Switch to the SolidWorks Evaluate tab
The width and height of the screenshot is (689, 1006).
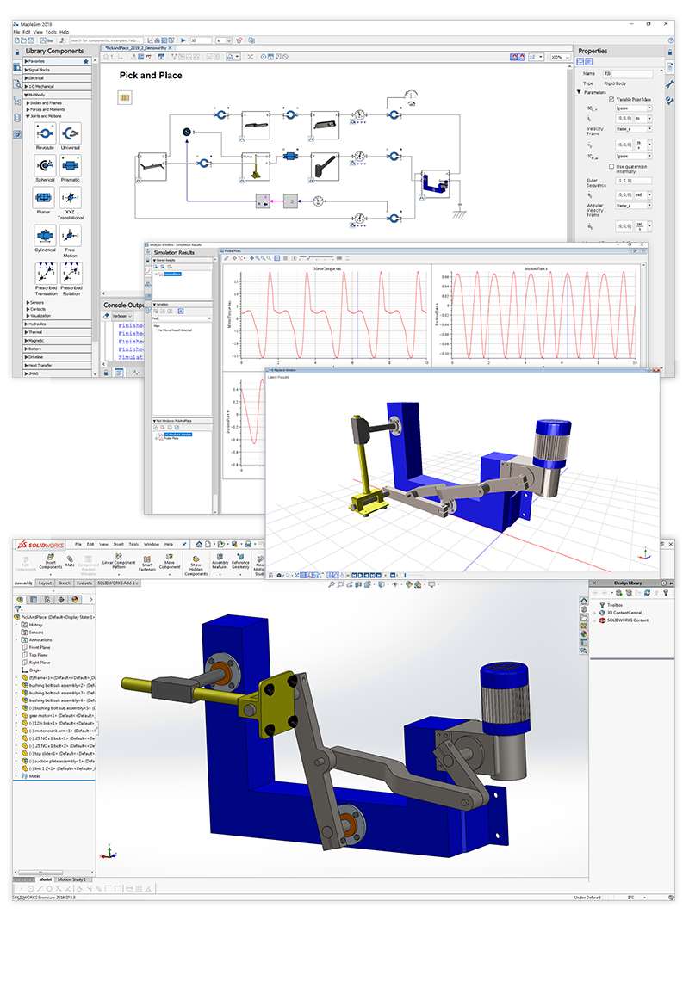(84, 583)
